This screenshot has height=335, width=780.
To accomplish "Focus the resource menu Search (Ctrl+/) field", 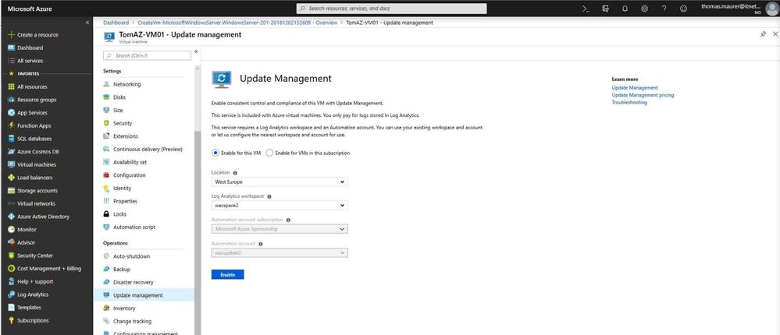I will [147, 55].
